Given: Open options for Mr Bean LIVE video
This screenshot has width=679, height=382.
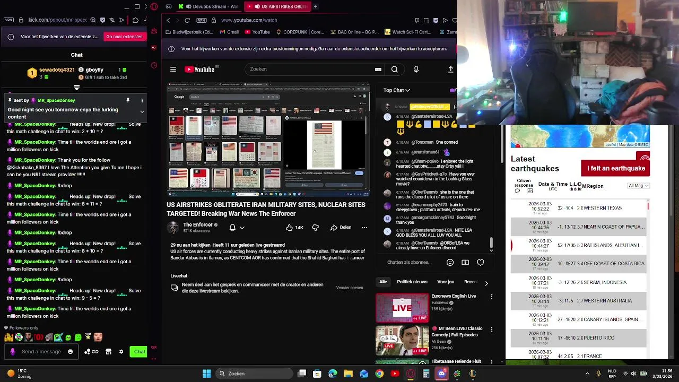Looking at the screenshot, I should coord(492,329).
